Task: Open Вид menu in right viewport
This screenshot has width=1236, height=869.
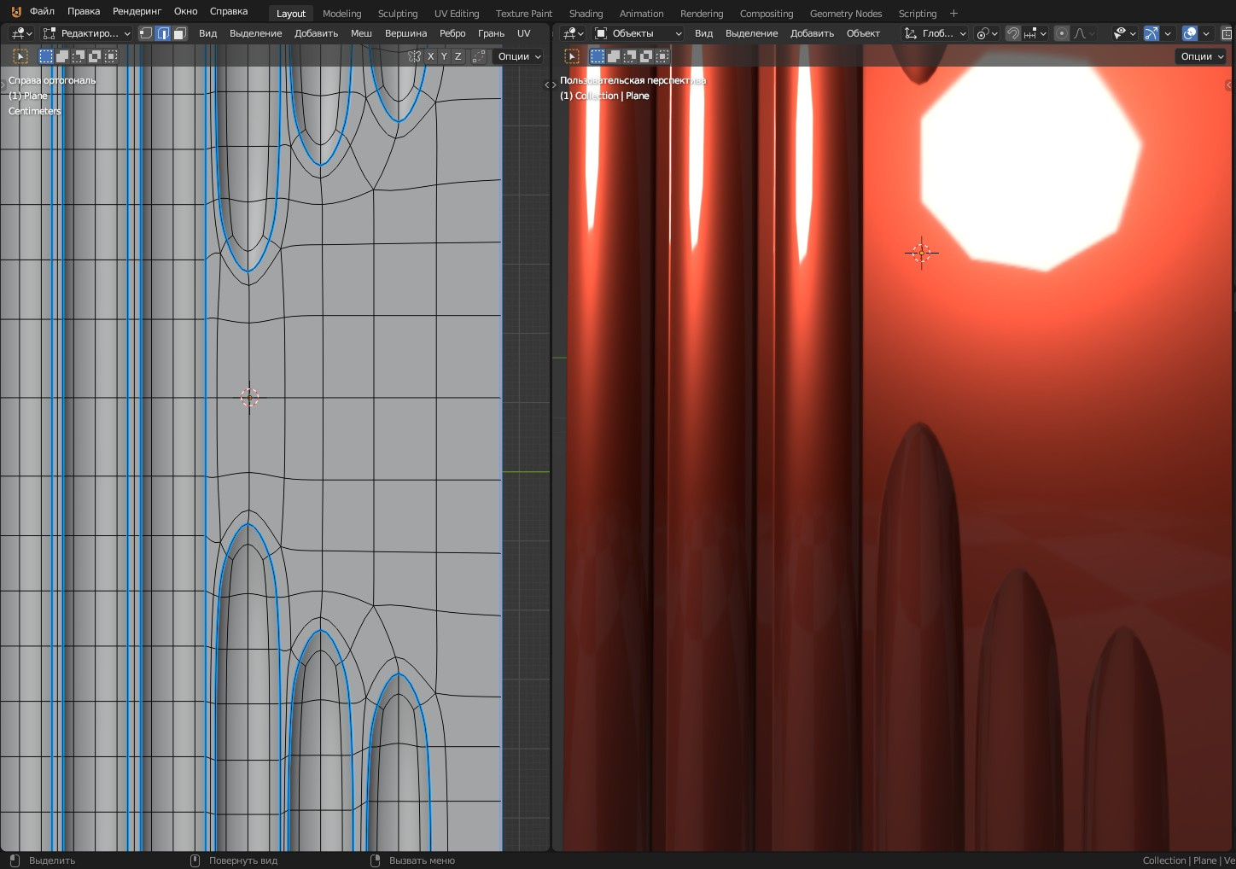Action: click(x=703, y=33)
